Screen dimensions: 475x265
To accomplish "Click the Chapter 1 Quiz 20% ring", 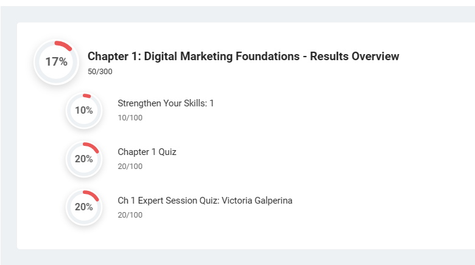I will (x=84, y=159).
